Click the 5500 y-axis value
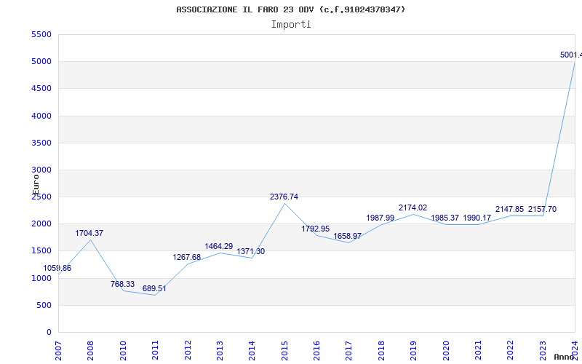 (41, 34)
